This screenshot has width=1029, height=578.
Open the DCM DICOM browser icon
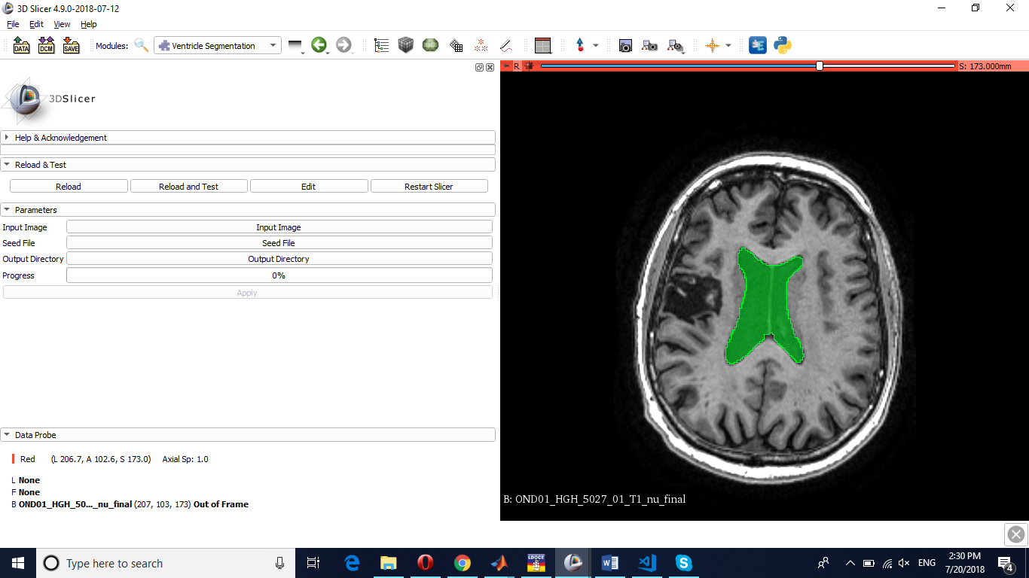pos(46,46)
